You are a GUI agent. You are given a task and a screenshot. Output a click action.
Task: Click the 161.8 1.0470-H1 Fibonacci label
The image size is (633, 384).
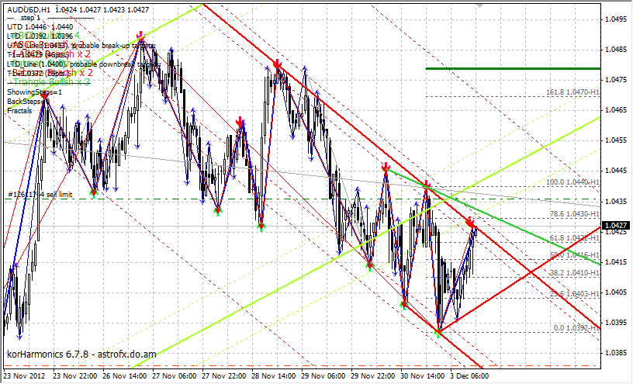coord(572,92)
